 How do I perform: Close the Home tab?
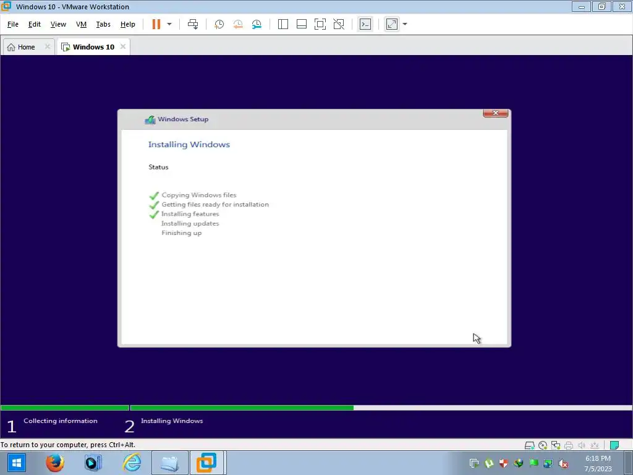tap(47, 46)
